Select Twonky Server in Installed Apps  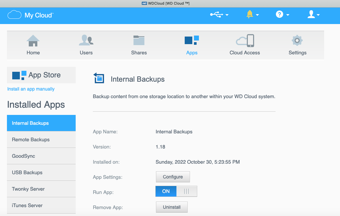tap(41, 189)
